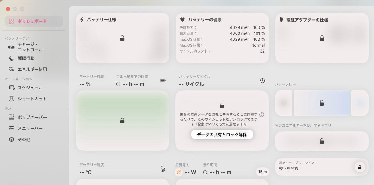The height and width of the screenshot is (185, 374).
Task: Click the clock icon beside 残り時間 value
Action: click(x=205, y=172)
